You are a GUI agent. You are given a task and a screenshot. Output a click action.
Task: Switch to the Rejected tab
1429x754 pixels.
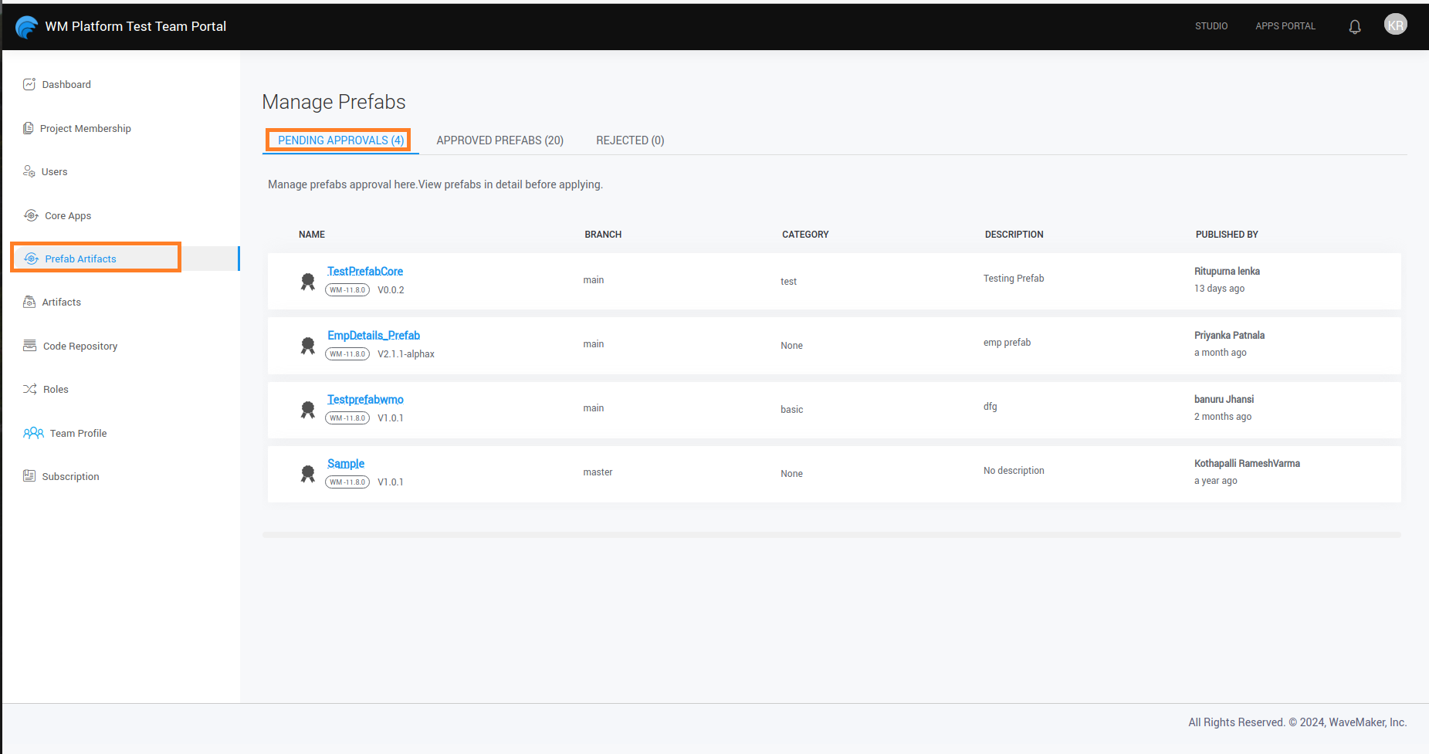tap(629, 140)
